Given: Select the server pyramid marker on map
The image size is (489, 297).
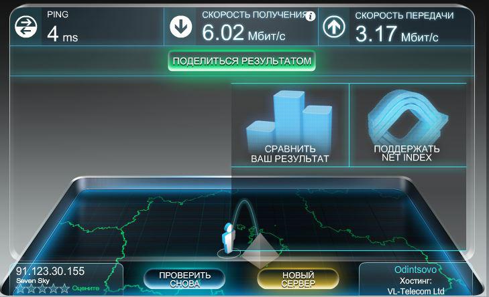Looking at the screenshot, I should (260, 251).
